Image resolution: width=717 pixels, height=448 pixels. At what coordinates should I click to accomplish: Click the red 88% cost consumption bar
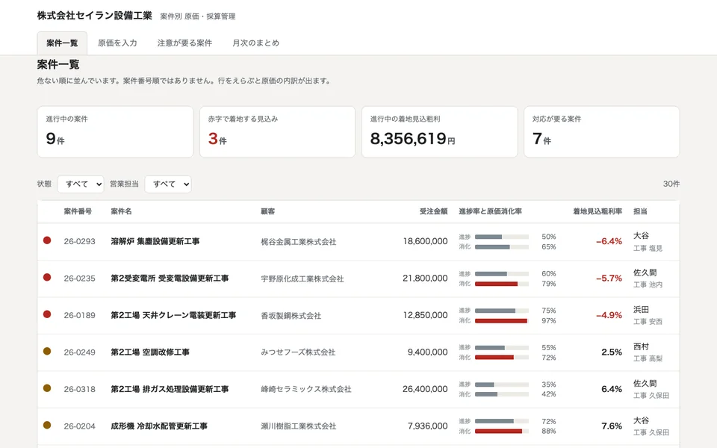click(502, 431)
